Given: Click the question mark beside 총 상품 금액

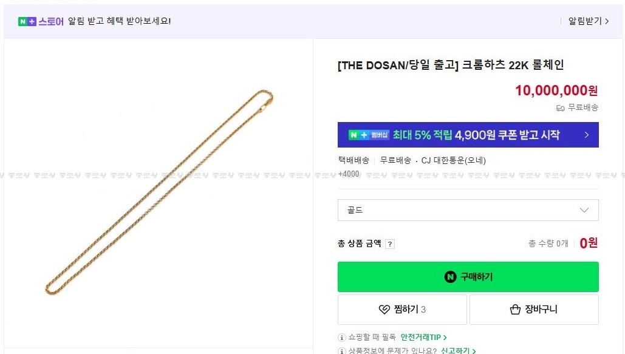Looking at the screenshot, I should click(390, 244).
